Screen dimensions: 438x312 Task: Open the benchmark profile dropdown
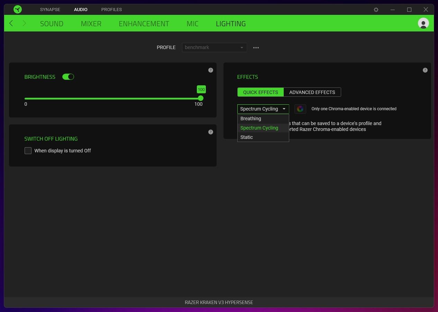point(215,47)
